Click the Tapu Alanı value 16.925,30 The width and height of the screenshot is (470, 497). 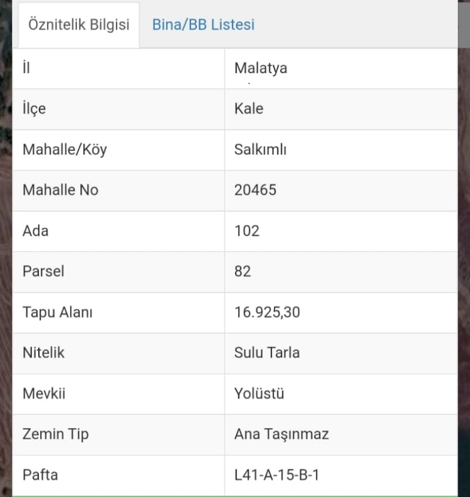click(x=267, y=311)
